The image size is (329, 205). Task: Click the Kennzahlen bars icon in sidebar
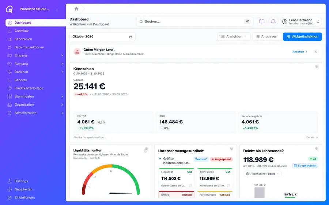10,39
